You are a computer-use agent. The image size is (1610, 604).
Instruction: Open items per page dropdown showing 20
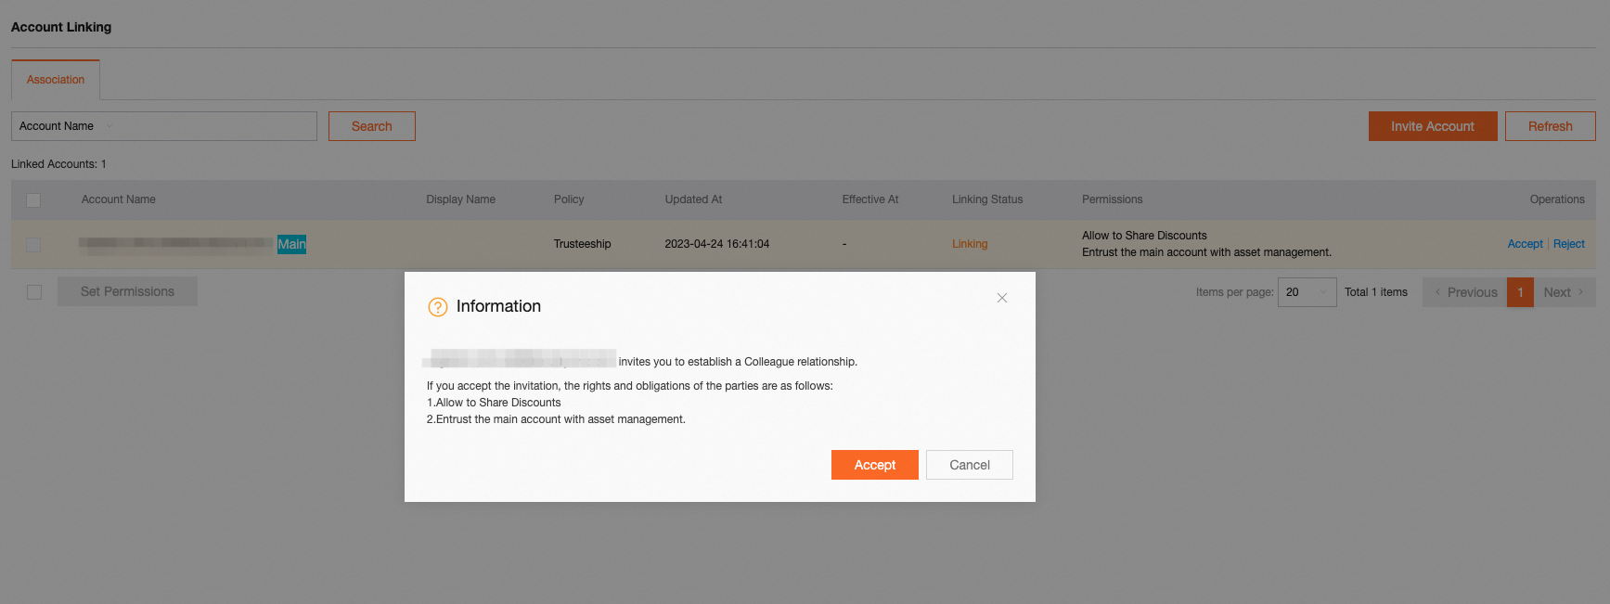click(1307, 292)
